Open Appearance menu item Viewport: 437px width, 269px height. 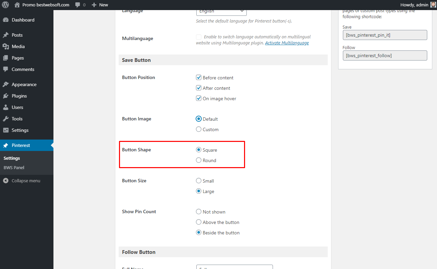click(x=27, y=84)
